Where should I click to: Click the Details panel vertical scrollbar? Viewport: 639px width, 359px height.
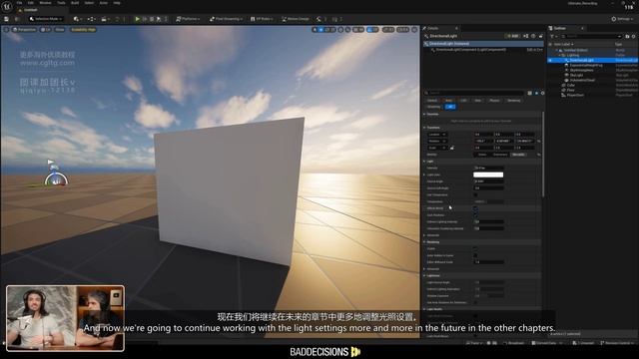tap(543, 154)
